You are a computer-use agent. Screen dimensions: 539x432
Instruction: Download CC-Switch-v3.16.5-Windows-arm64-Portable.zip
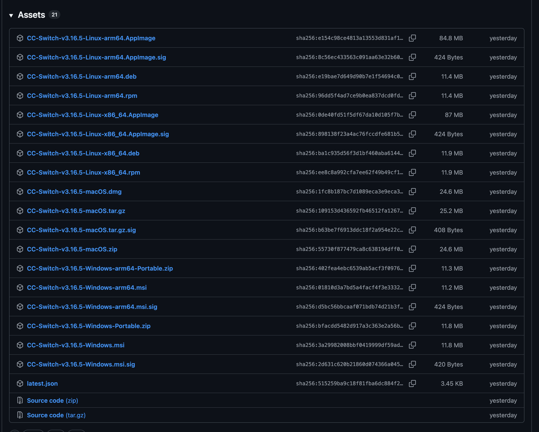[x=100, y=268]
